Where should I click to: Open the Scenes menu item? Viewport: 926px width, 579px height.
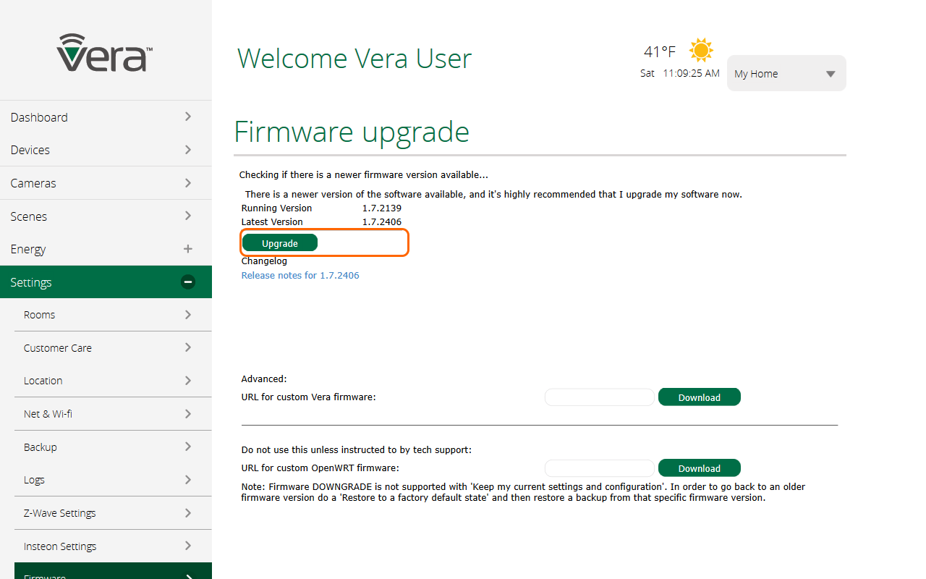[106, 216]
